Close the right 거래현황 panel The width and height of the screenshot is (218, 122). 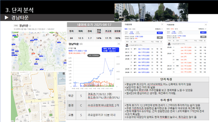206,25
